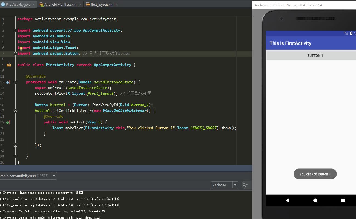This screenshot has width=356, height=219.
Task: Collapse the onCreate method fold on line 12
Action: (15, 82)
